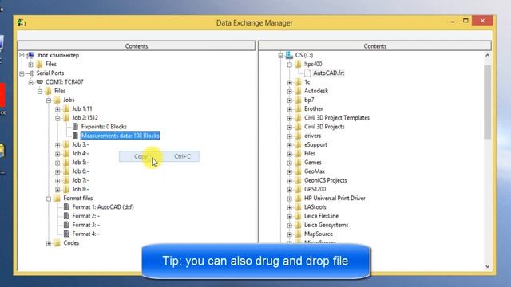511x287 pixels.
Task: Select AutoCAD.frt in right pane
Action: point(328,73)
